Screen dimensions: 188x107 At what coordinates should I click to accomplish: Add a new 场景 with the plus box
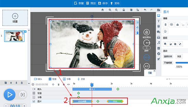point(15,18)
